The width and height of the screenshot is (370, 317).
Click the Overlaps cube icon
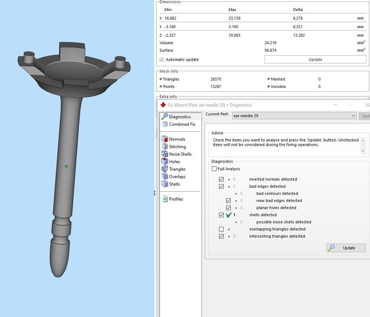(165, 176)
